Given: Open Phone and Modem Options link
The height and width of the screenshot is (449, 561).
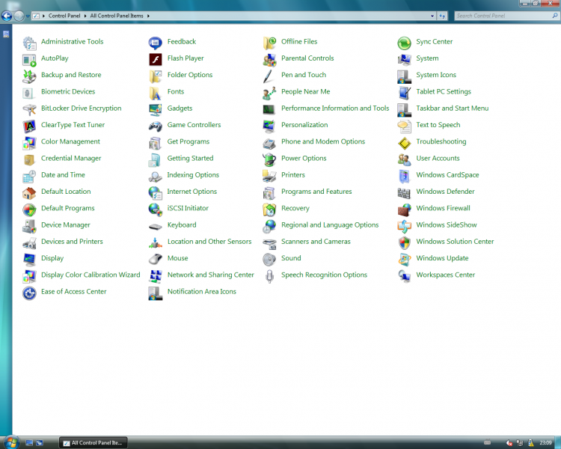Looking at the screenshot, I should tap(322, 141).
